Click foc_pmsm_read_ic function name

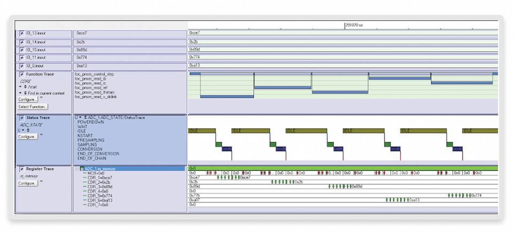coord(90,83)
